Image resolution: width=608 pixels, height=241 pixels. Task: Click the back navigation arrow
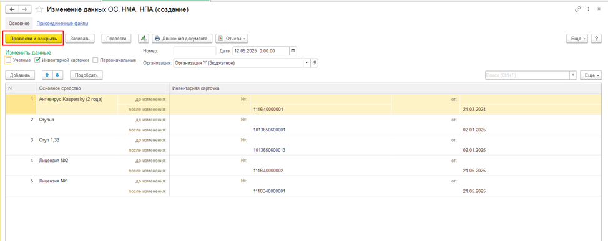(x=12, y=10)
